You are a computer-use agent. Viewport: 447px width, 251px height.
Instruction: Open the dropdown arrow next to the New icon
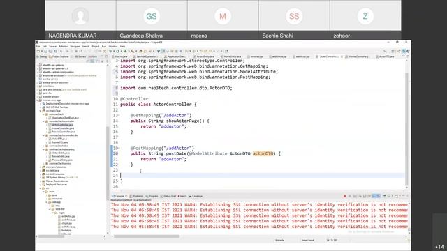pyautogui.click(x=42, y=51)
